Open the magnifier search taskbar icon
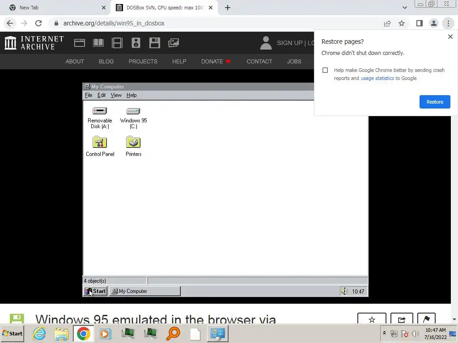 click(173, 334)
